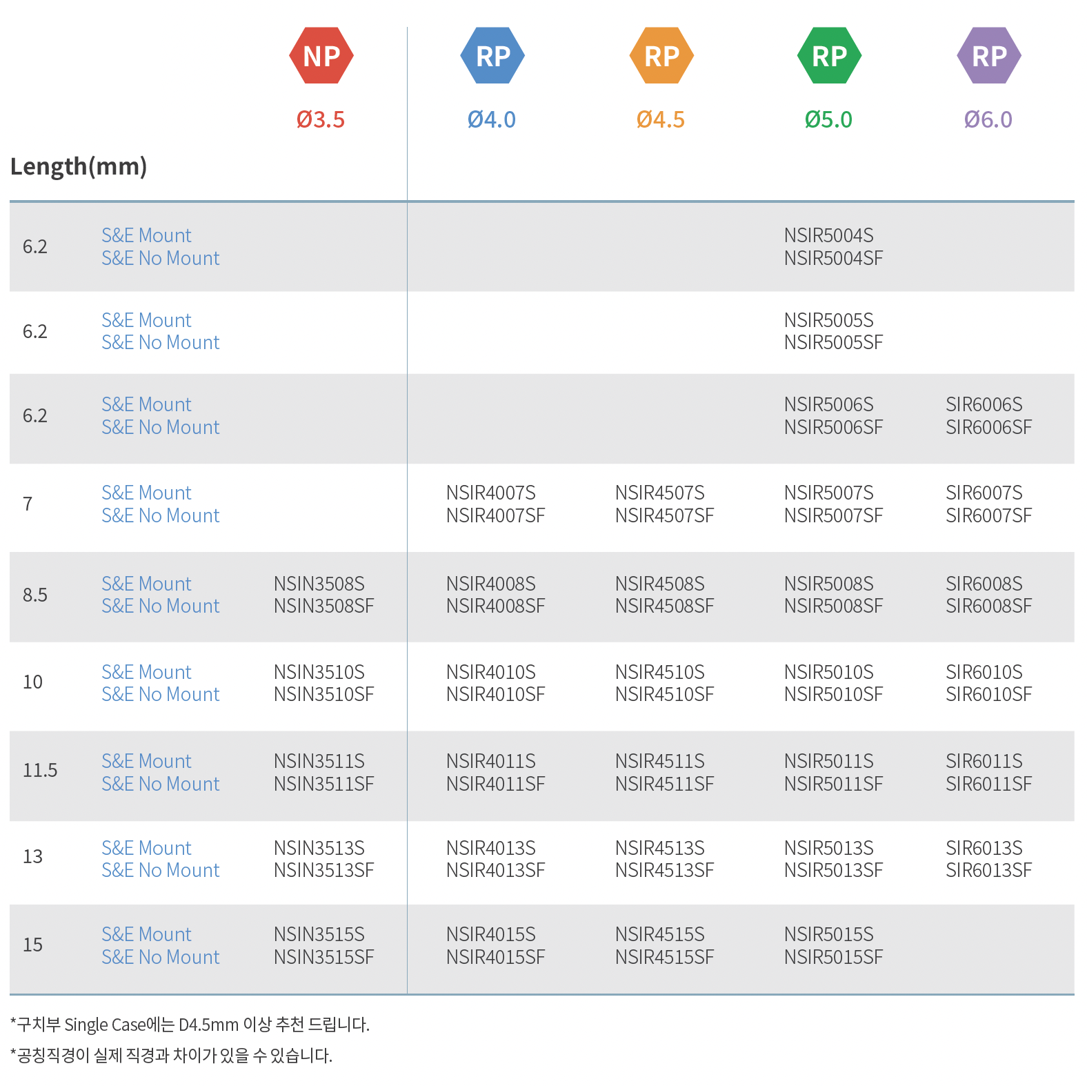Click S&E Mount in the 7mm row
The height and width of the screenshot is (1086, 1087).
(x=146, y=493)
